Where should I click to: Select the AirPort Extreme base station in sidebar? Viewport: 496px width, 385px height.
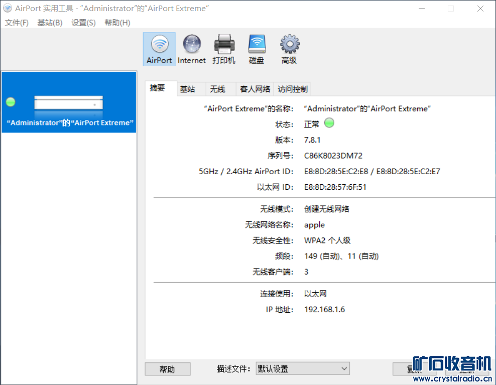coord(69,102)
